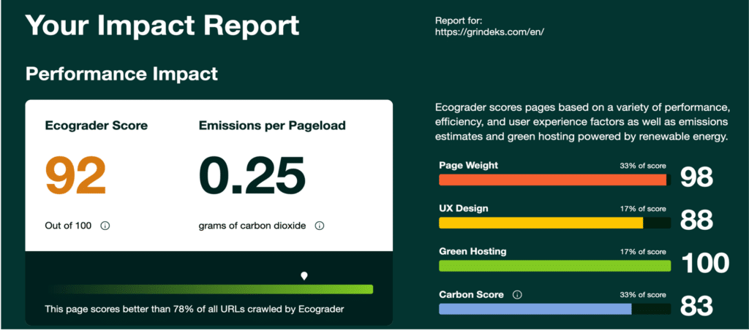
Task: Click the Carbon Score value of 83
Action: tap(696, 306)
